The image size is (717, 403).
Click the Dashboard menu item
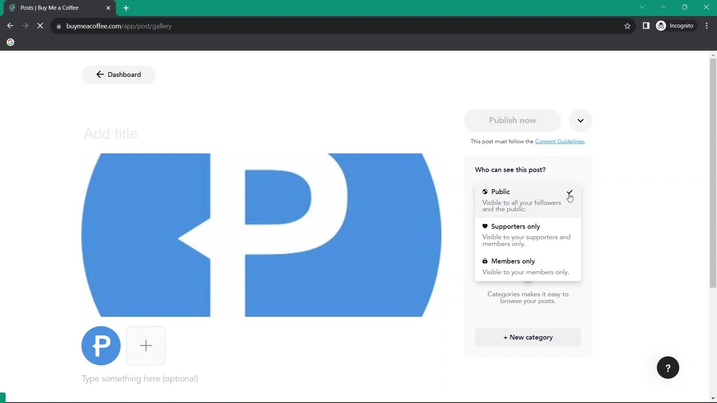coord(118,74)
